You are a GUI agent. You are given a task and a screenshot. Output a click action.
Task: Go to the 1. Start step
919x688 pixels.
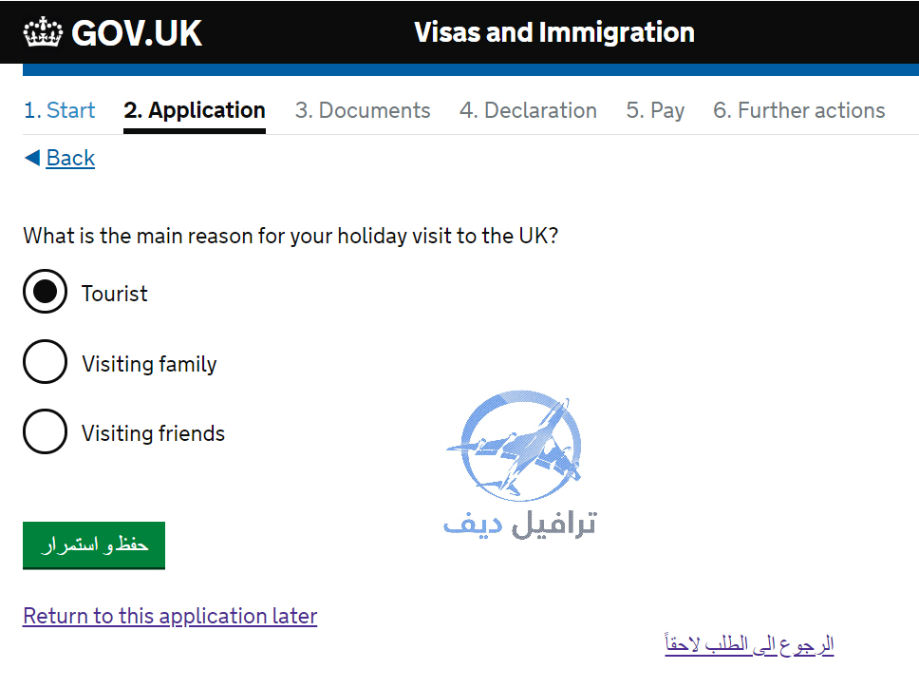pyautogui.click(x=59, y=110)
